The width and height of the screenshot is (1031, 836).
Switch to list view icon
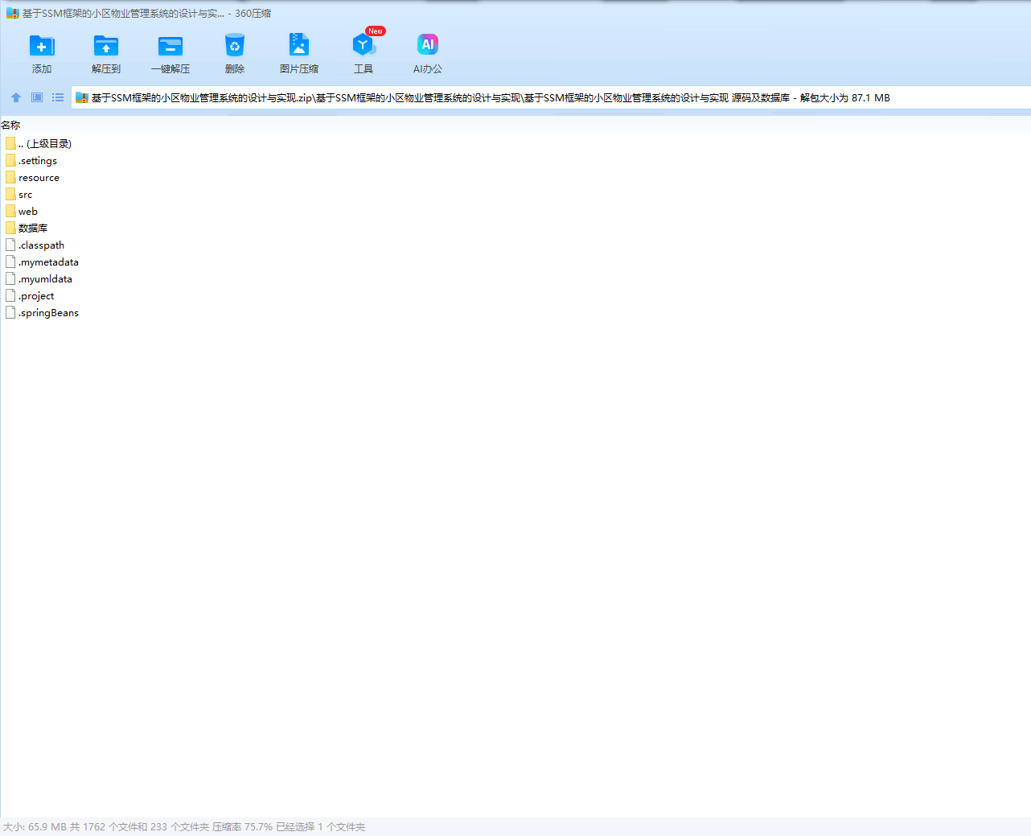58,97
